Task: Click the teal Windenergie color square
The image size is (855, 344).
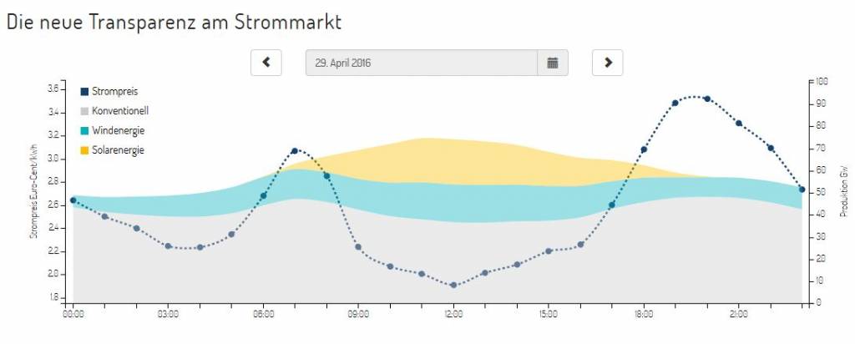Action: click(x=84, y=130)
